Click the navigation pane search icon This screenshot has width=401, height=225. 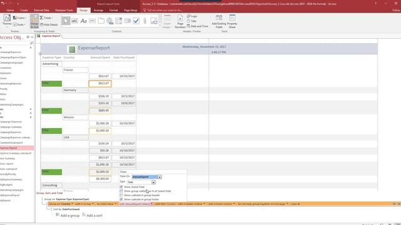tap(32, 42)
